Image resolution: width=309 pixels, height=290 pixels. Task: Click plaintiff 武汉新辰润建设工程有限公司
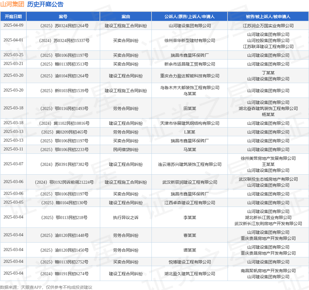tap(190, 182)
